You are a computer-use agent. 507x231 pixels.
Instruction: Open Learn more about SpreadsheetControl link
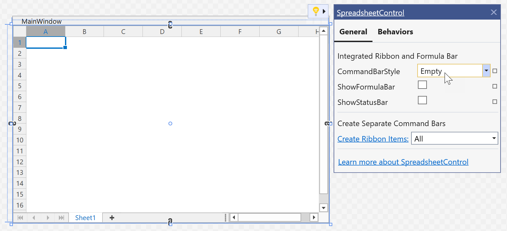[403, 162]
